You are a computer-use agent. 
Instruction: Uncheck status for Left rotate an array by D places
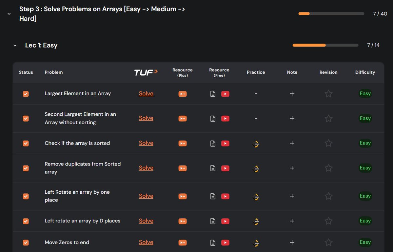tap(26, 221)
